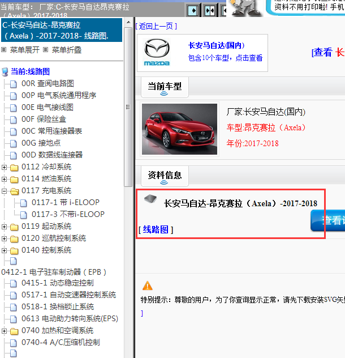
Task: Click the orange warning triangle icon
Action: (147, 285)
